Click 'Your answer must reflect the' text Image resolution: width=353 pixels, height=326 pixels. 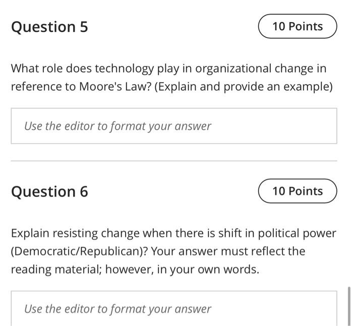[x=228, y=251]
